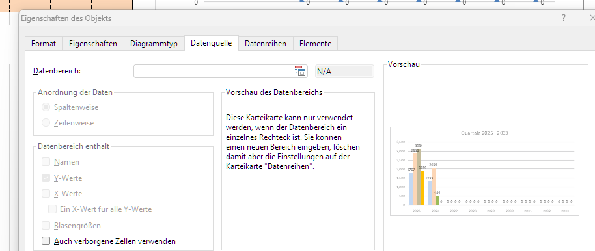Check Ein X-Wert für alle Y-Werte
This screenshot has height=251, width=595.
click(x=52, y=209)
